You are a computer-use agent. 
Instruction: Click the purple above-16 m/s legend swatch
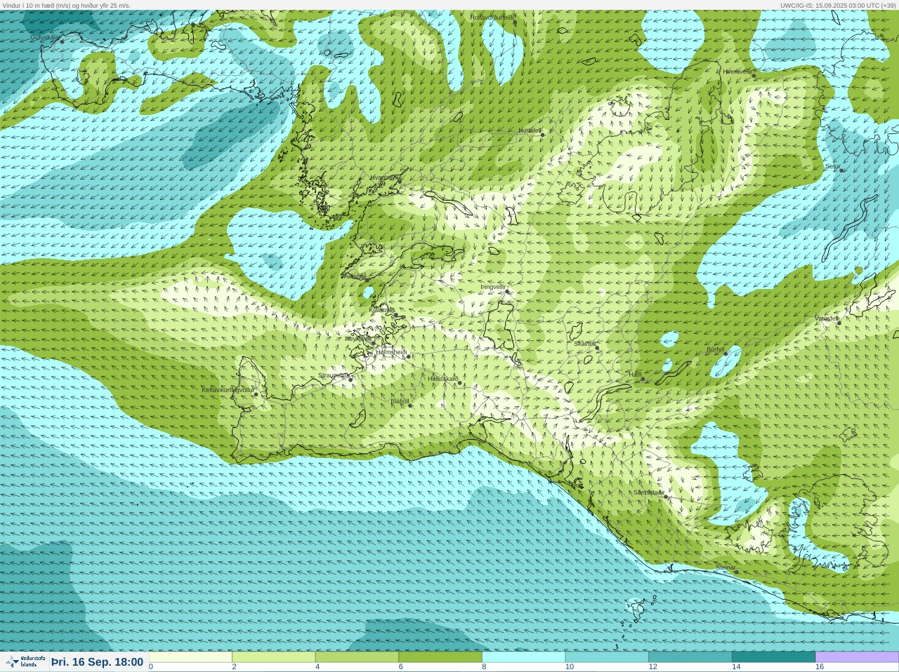857,657
